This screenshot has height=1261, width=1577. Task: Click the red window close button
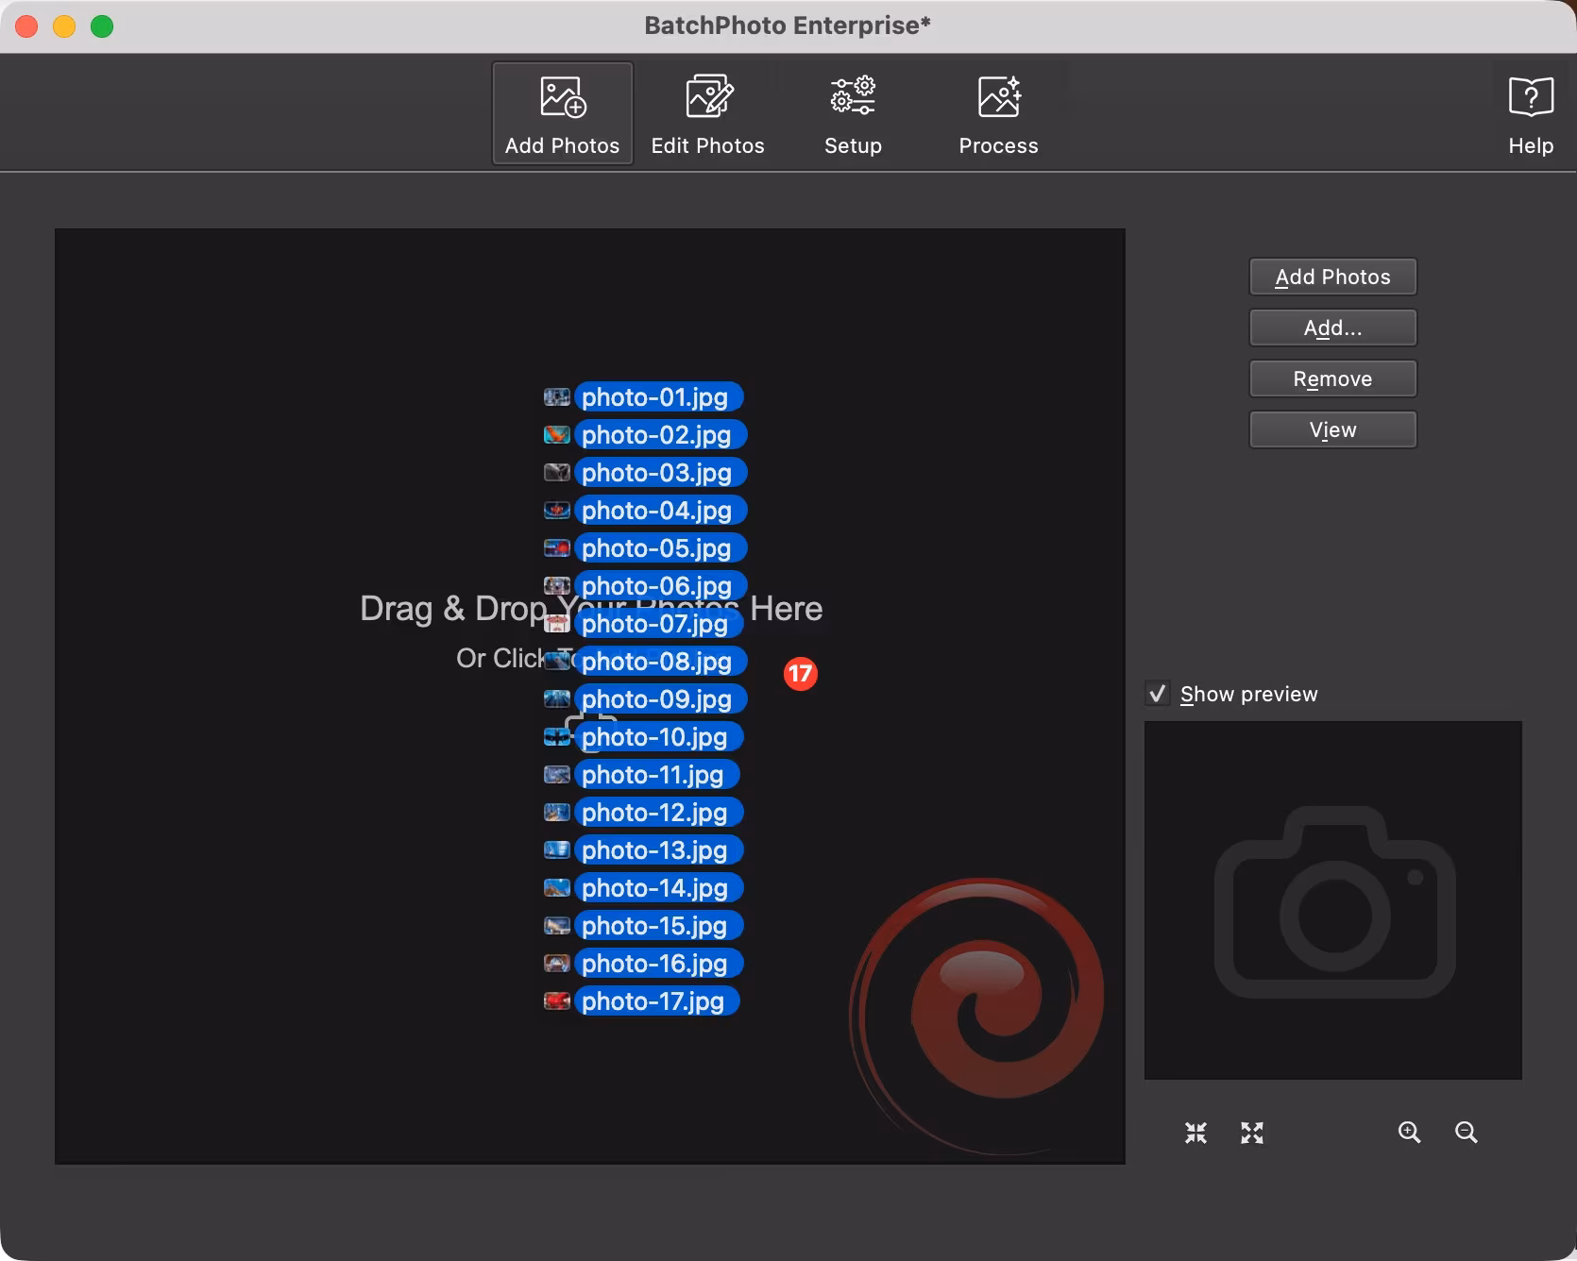click(x=26, y=26)
